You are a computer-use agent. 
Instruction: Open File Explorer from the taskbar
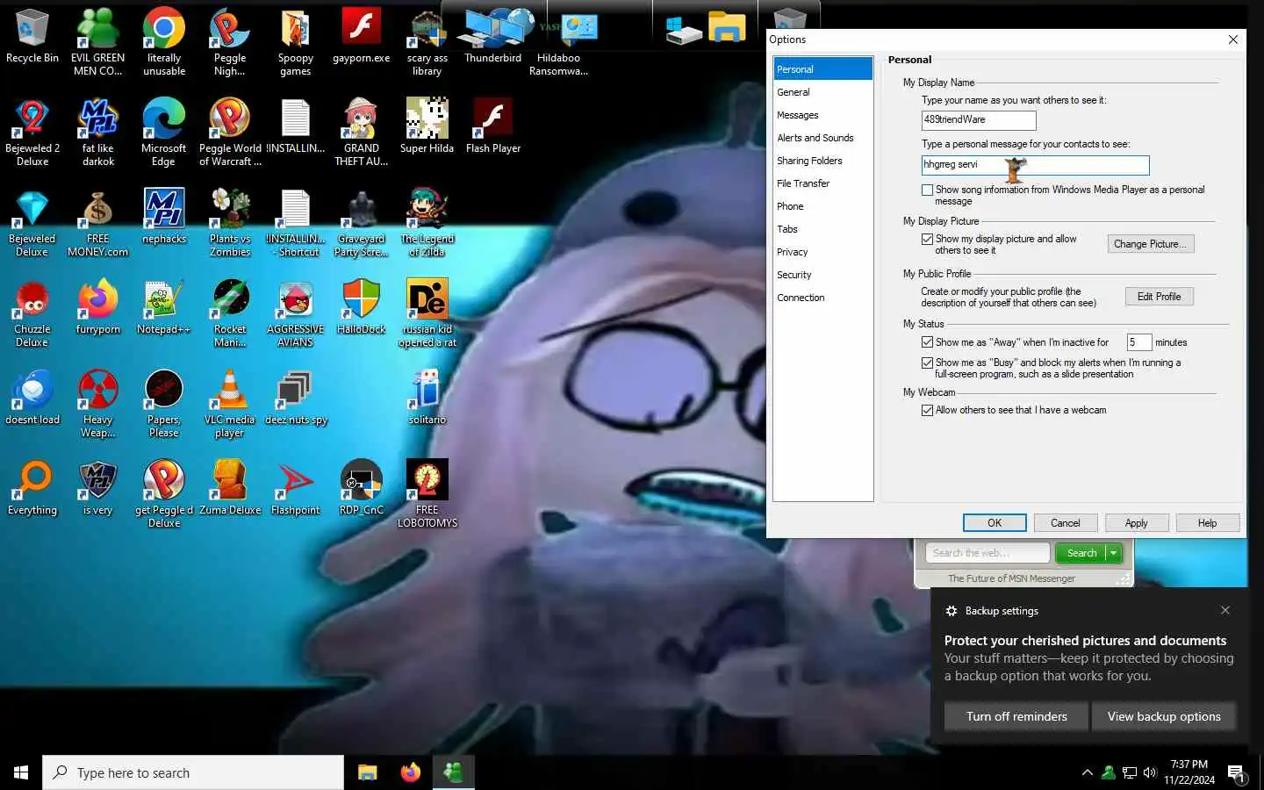click(x=367, y=772)
